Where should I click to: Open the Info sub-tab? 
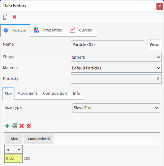coord(77,93)
